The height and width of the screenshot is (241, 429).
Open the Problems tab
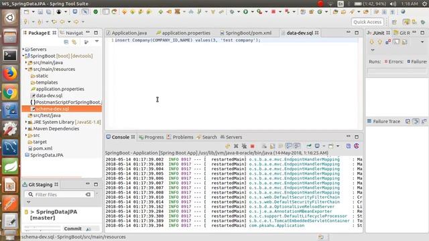(180, 137)
